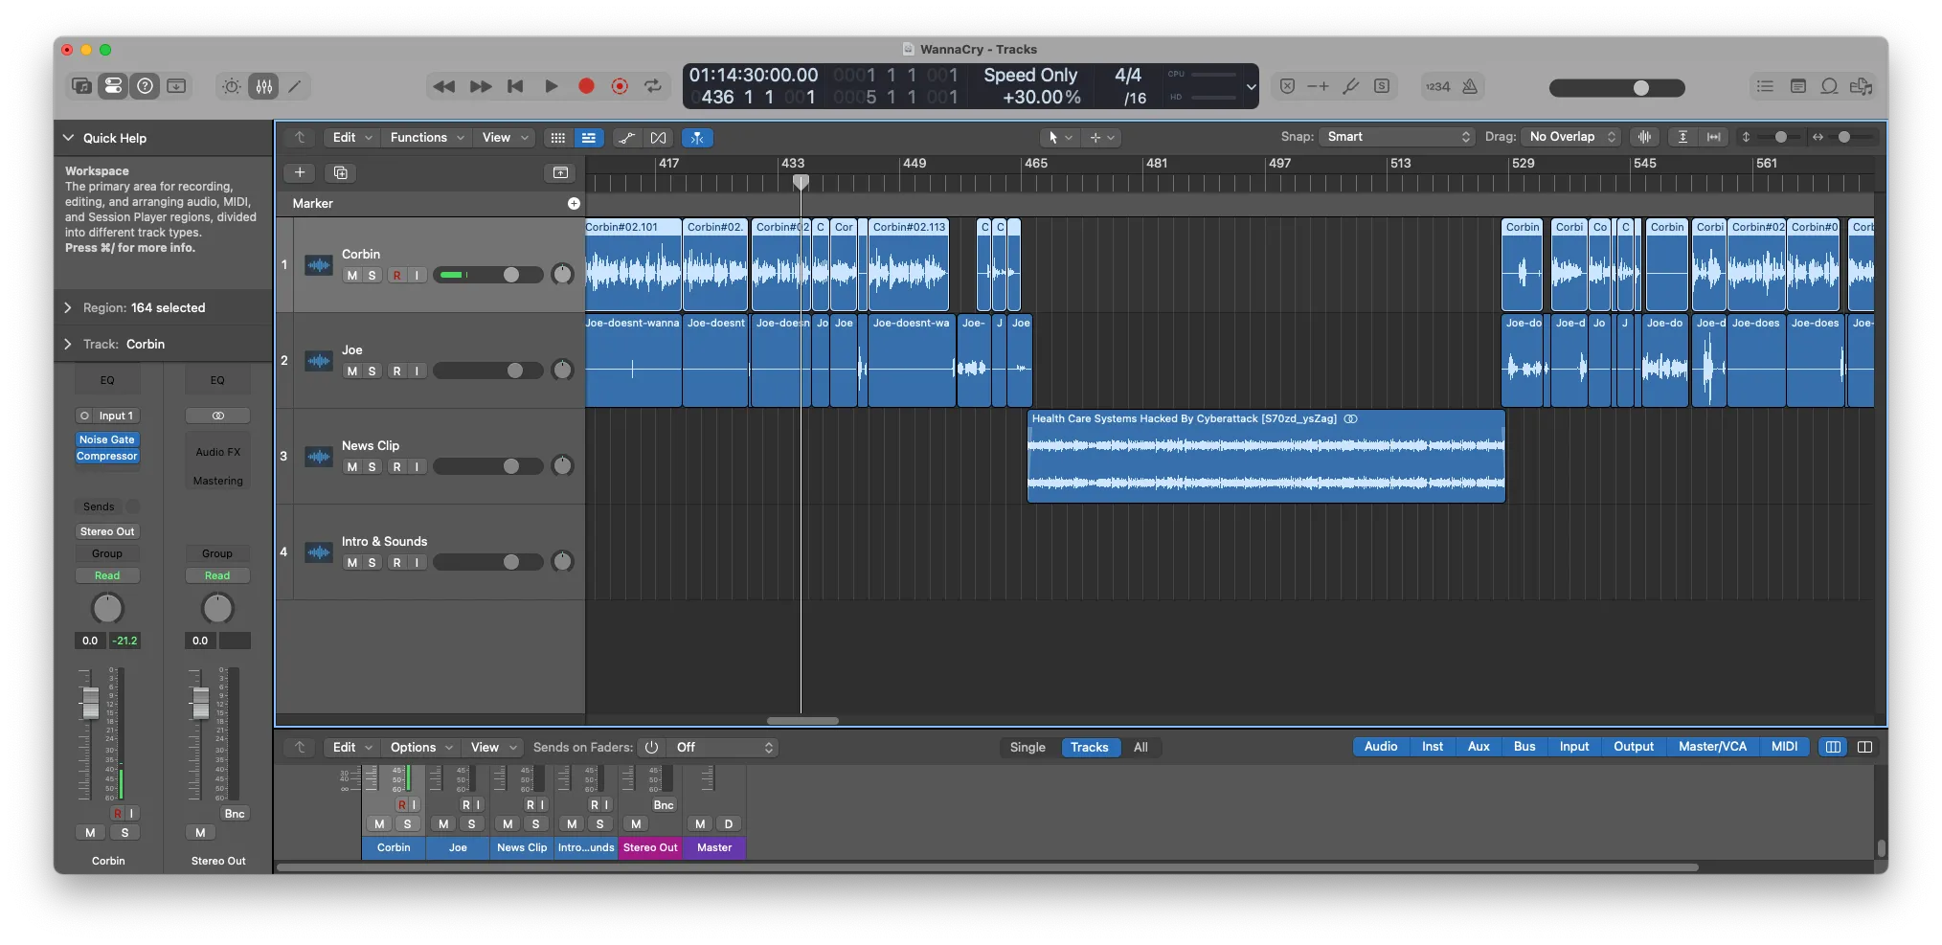Toggle the Quick Help question mark button
The width and height of the screenshot is (1942, 945).
pos(145,86)
